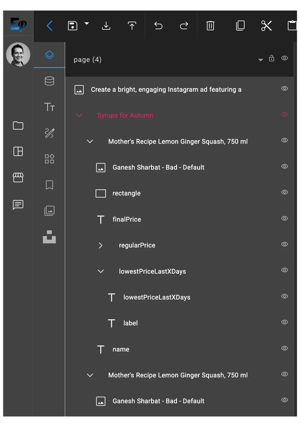Select the rectangle layer

tap(127, 193)
